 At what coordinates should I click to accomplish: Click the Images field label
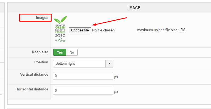42,18
